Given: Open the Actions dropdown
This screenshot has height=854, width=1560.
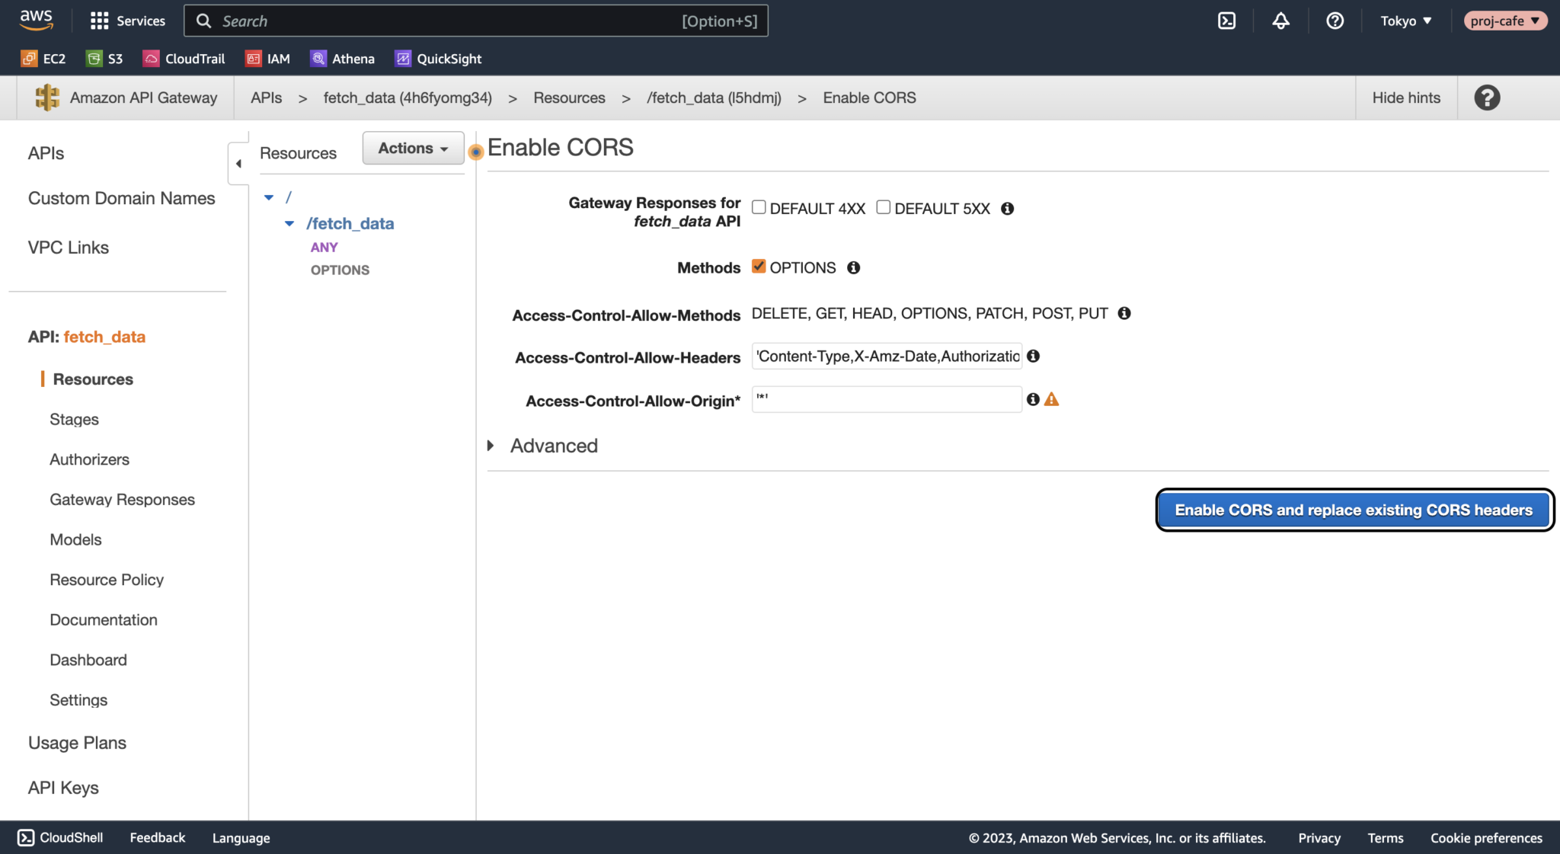Looking at the screenshot, I should click(x=412, y=148).
